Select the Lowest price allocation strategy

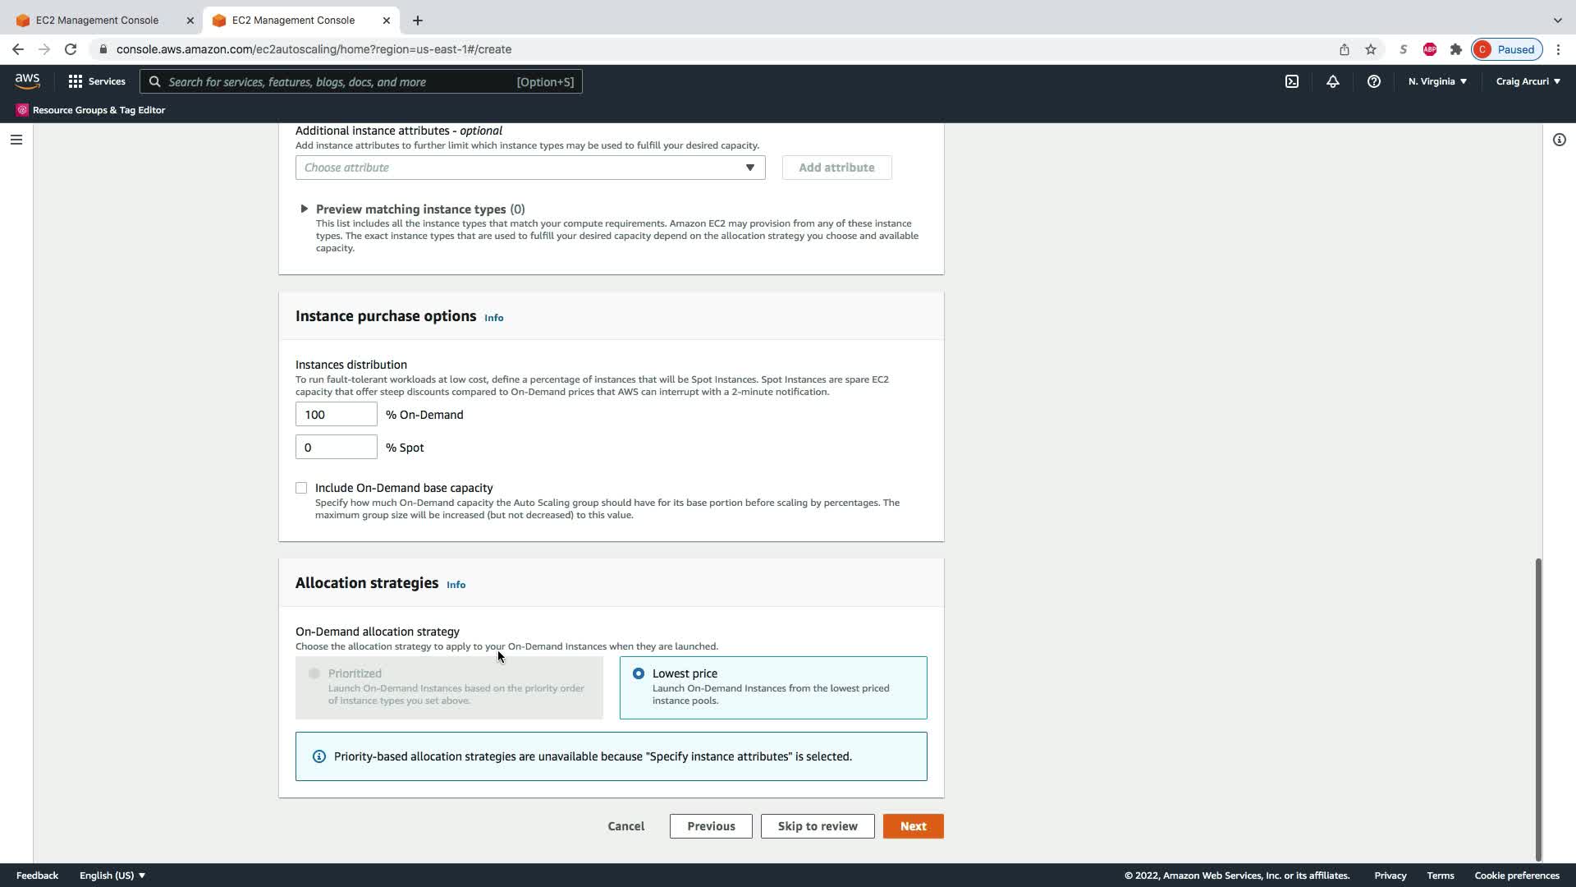(639, 673)
